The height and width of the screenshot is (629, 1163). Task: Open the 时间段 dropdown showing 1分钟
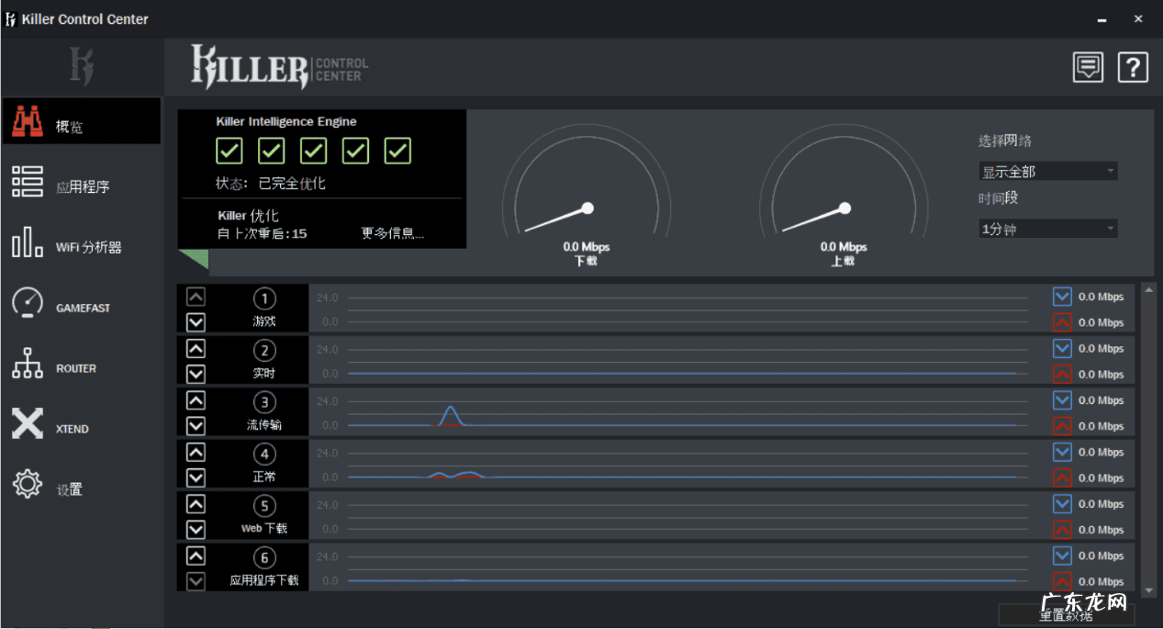pos(1047,229)
